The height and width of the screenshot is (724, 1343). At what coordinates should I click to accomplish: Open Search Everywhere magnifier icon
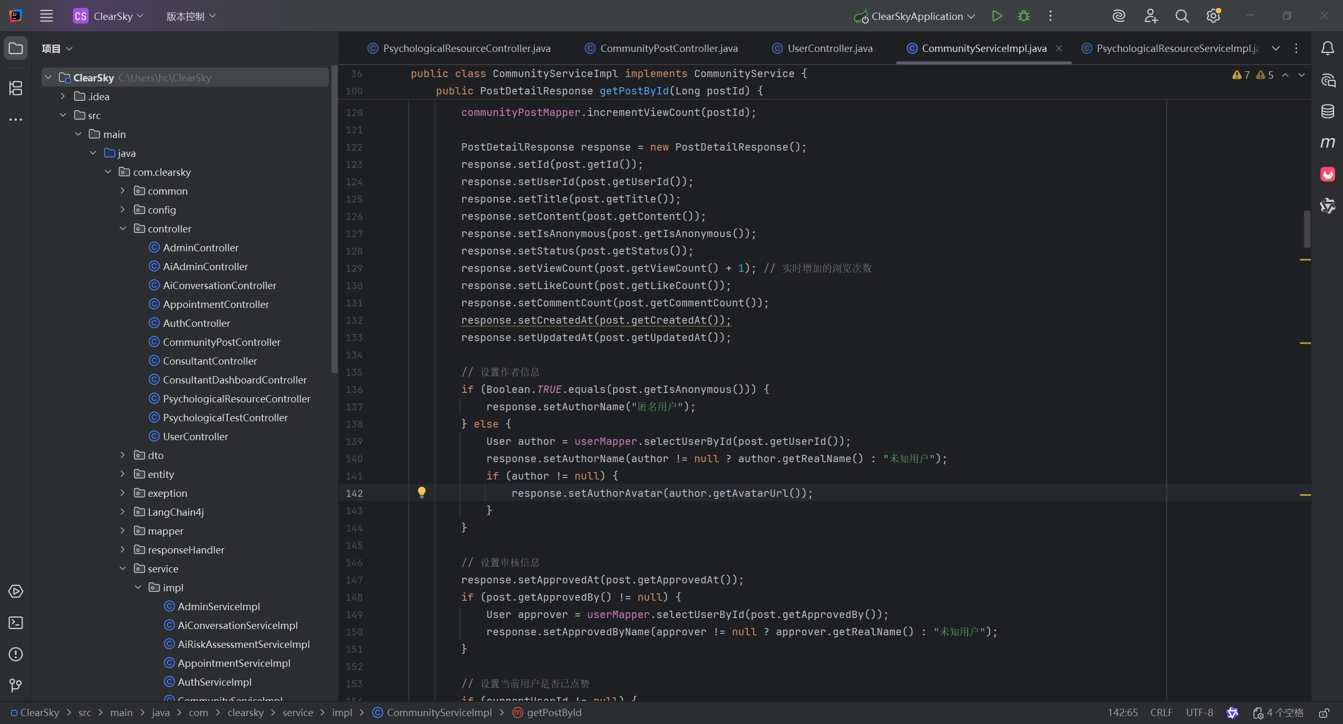(1181, 16)
